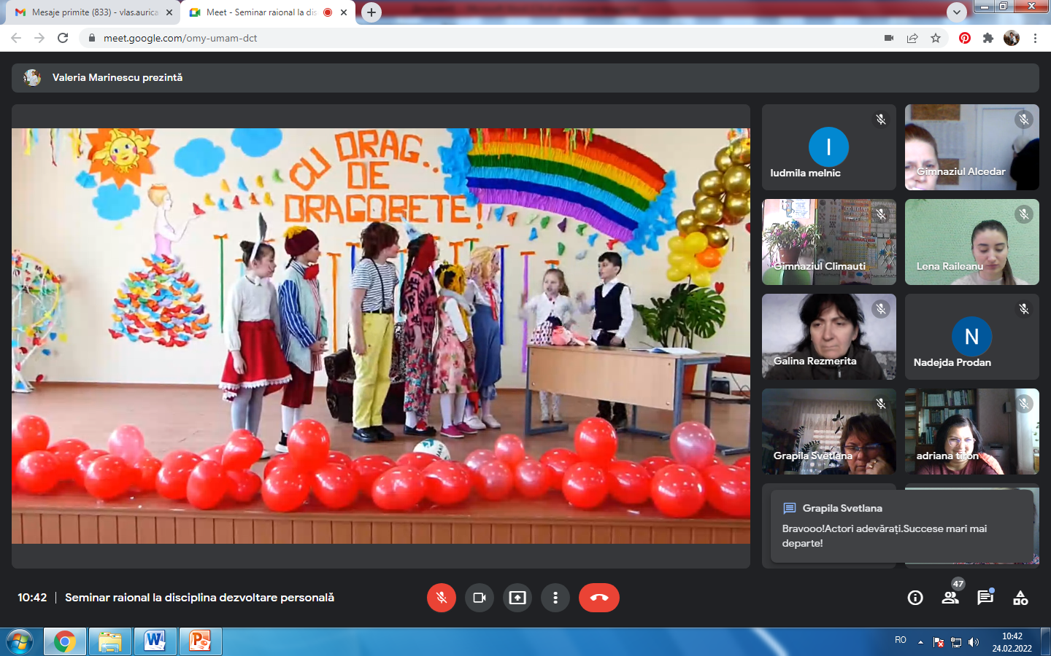This screenshot has height=656, width=1051.
Task: Unmute the microphone in the call bar
Action: point(442,598)
